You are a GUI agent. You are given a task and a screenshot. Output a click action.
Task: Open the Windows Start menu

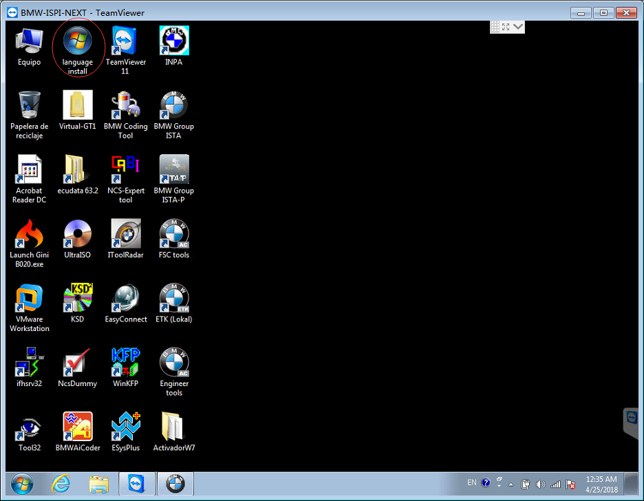pyautogui.click(x=22, y=484)
